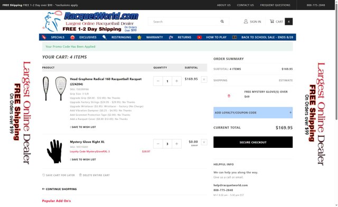Click the How To Play YouTube icon
The width and height of the screenshot is (338, 207).
click(x=199, y=37)
